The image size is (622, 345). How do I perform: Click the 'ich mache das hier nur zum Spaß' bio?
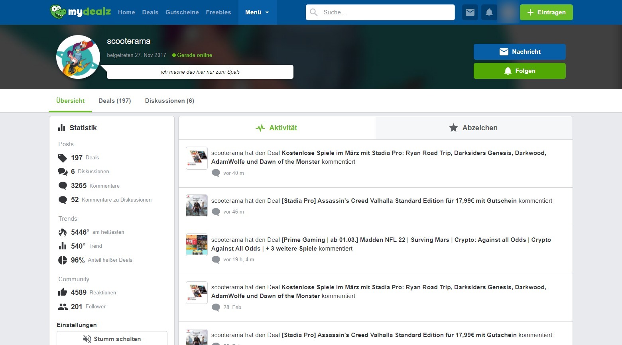(200, 72)
